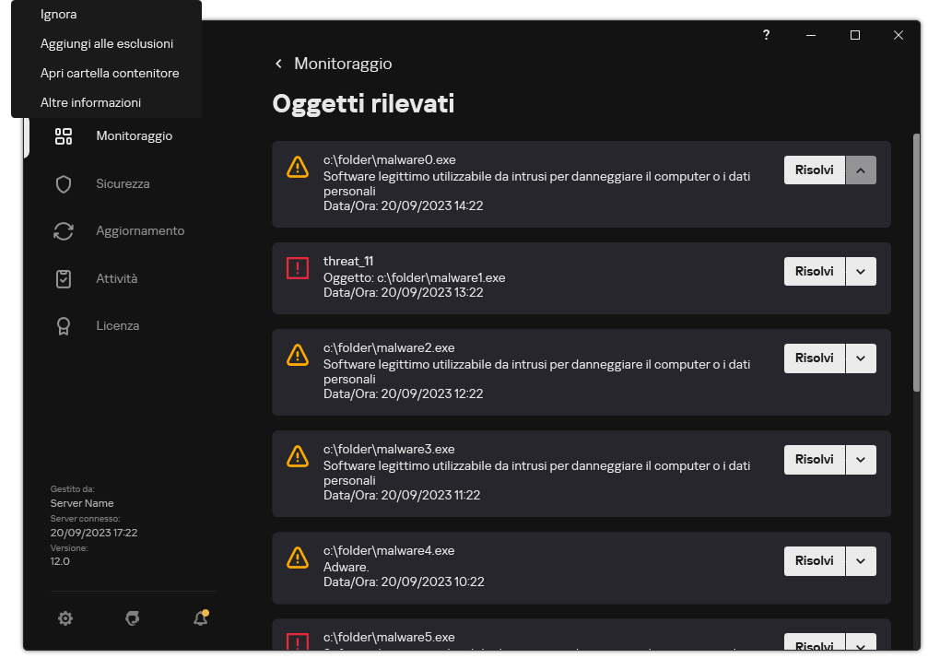Open notifications via the bell icon

click(x=200, y=617)
